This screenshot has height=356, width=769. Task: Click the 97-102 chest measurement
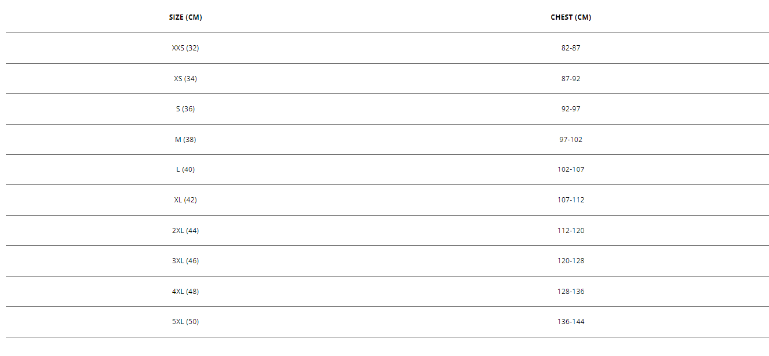click(571, 139)
